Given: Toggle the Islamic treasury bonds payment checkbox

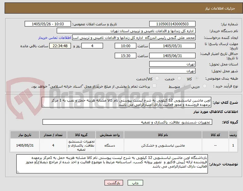Looking at the screenshot, I should [154, 86].
